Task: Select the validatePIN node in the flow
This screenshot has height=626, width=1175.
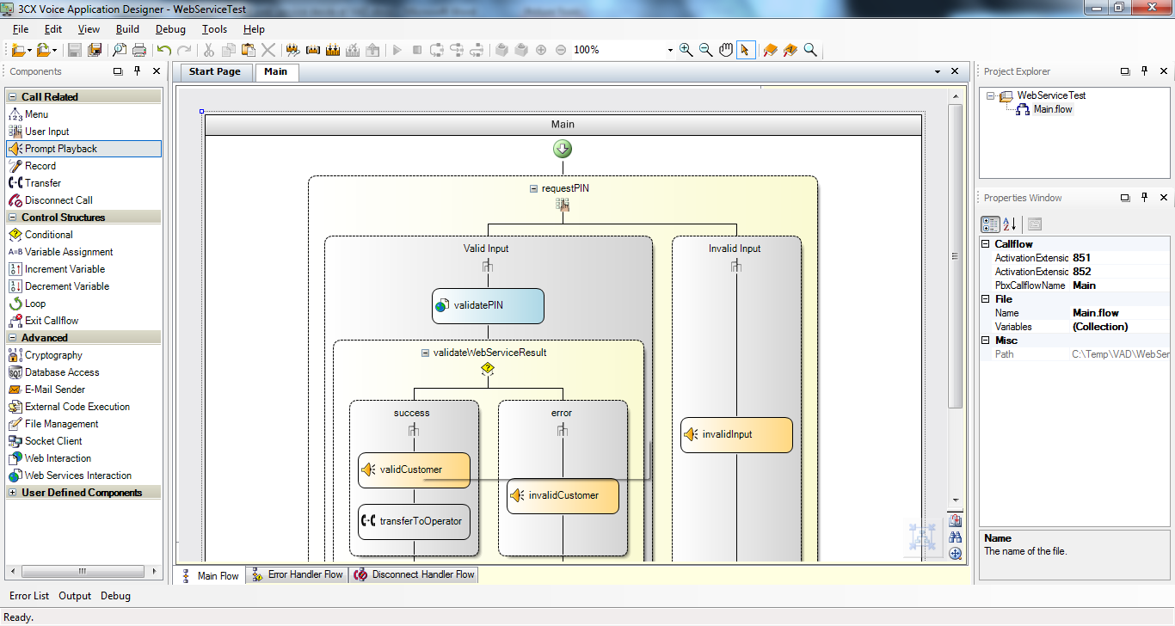Action: pyautogui.click(x=488, y=306)
